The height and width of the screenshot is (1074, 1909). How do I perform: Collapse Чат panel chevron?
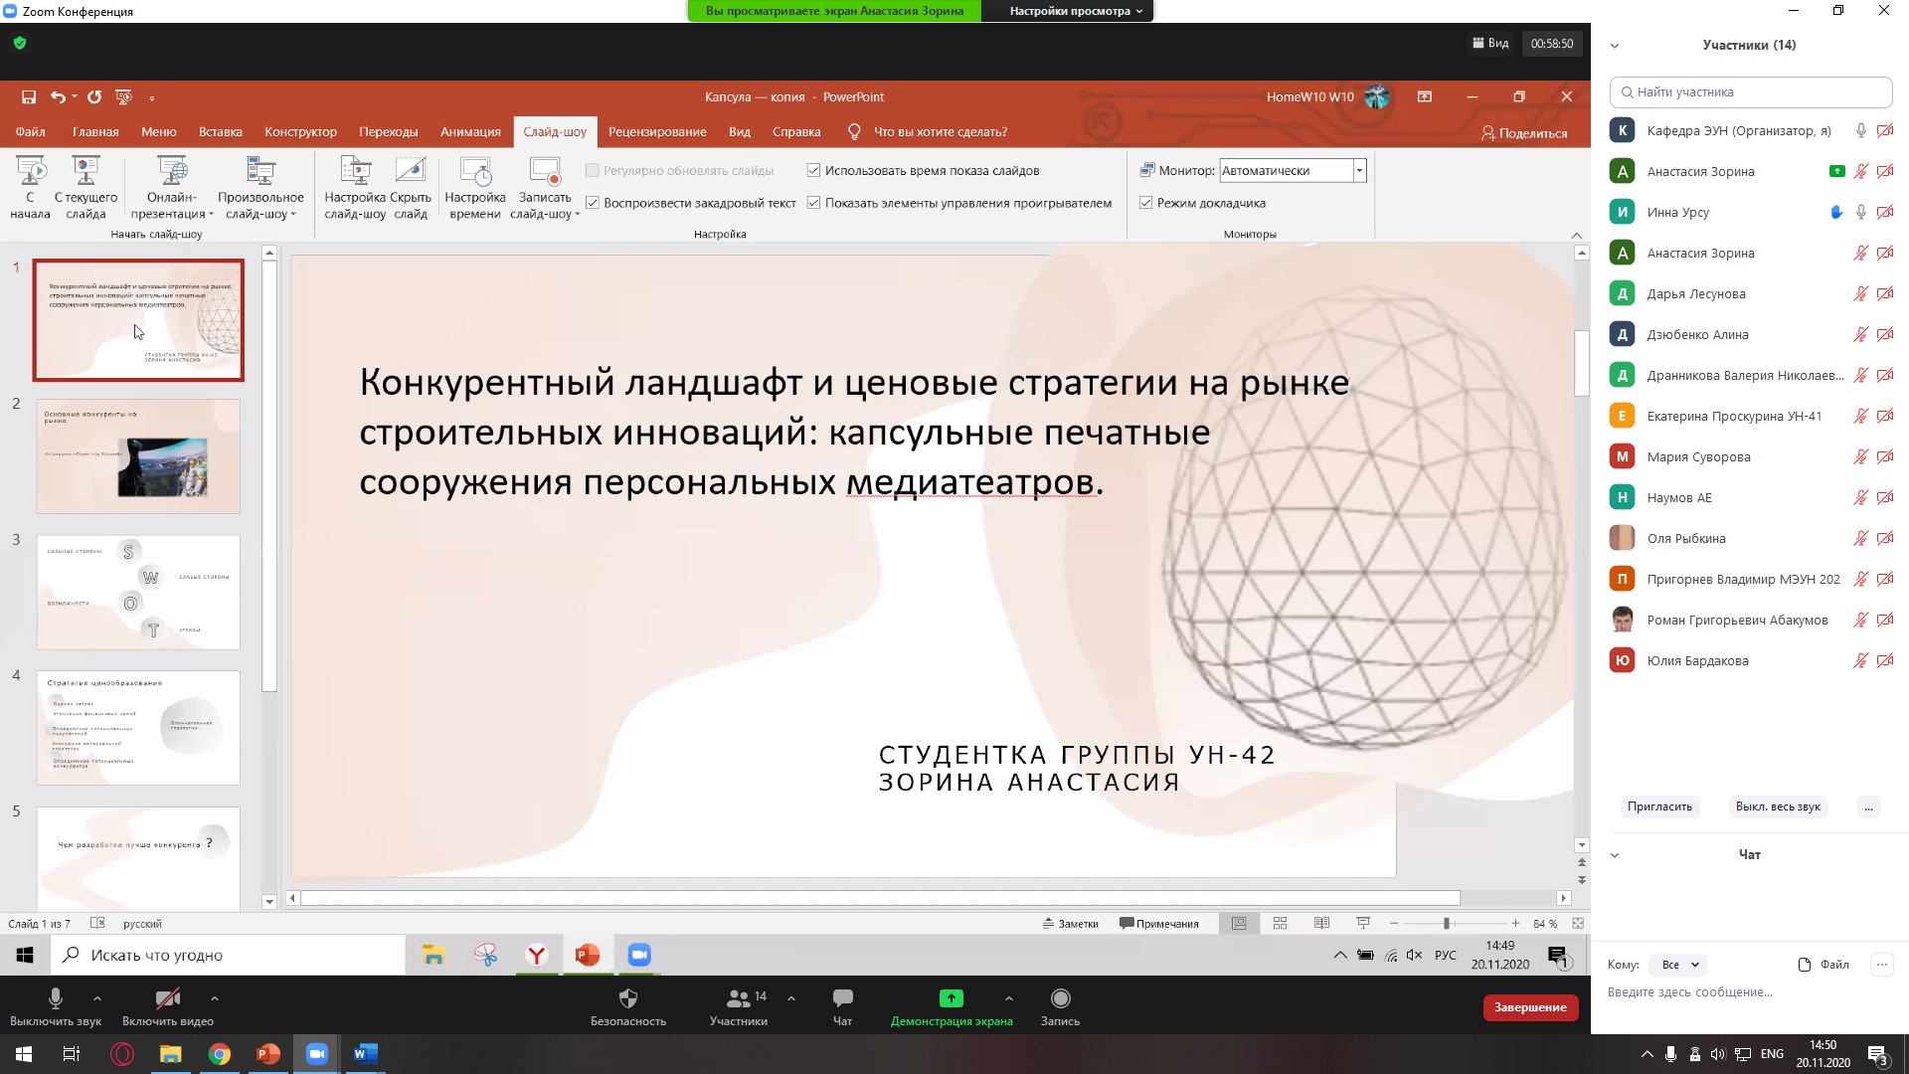(x=1615, y=855)
